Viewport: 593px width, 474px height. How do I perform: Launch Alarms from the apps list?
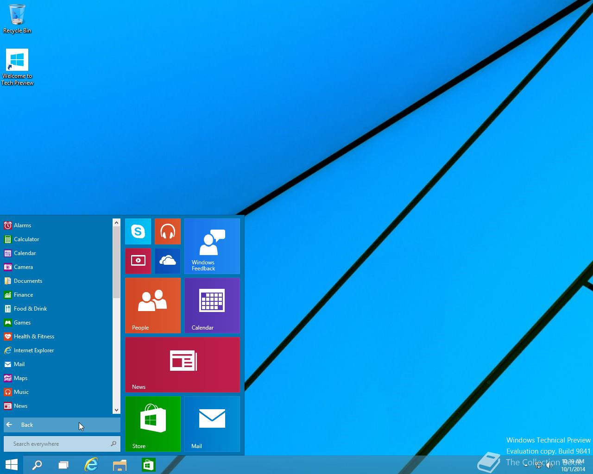(x=57, y=225)
